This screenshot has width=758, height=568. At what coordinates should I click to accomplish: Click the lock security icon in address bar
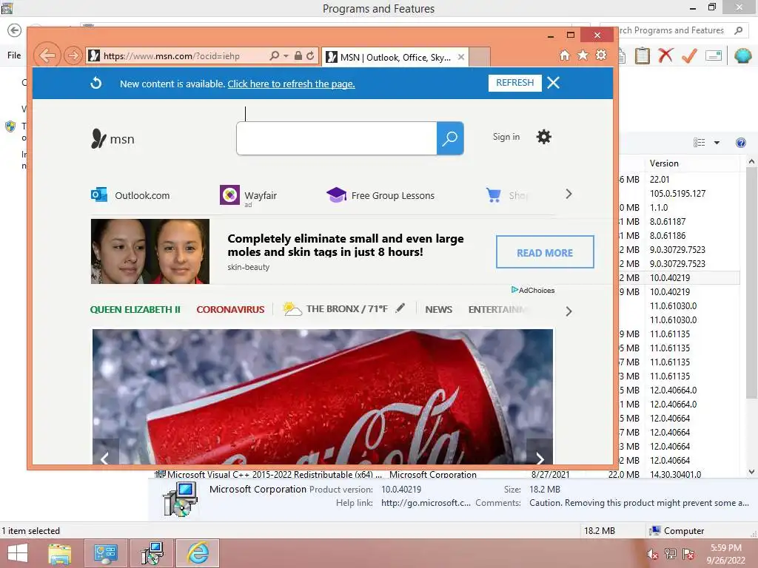298,55
